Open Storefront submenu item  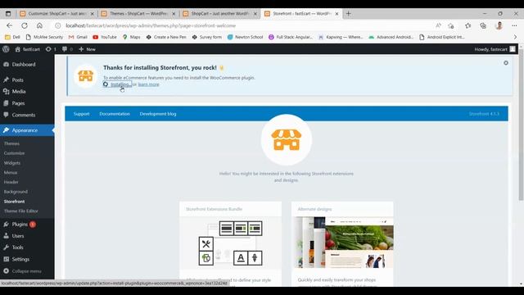15,202
